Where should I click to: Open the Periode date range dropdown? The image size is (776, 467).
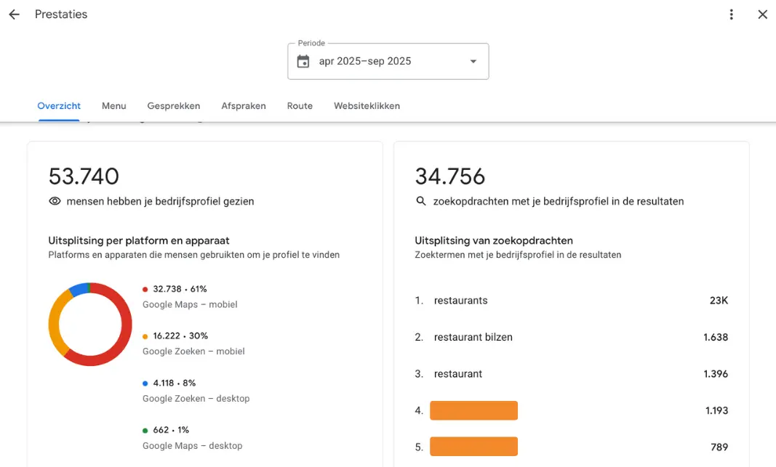[473, 61]
